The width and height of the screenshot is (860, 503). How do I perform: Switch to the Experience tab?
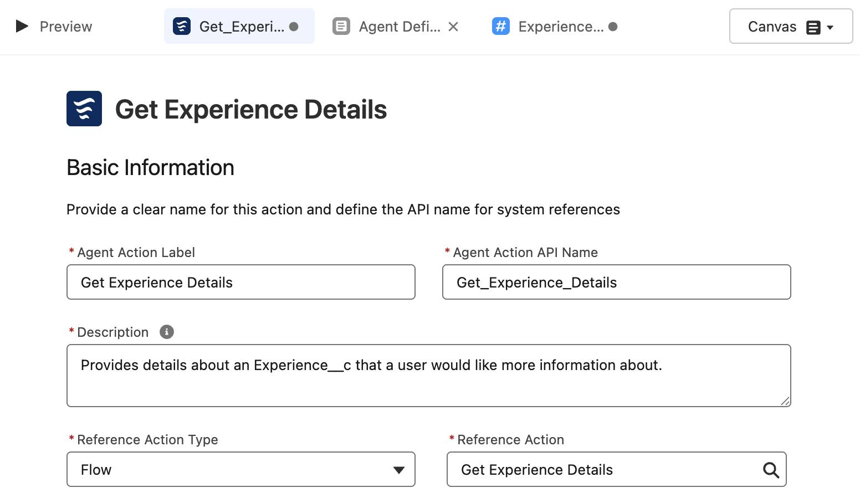(561, 25)
